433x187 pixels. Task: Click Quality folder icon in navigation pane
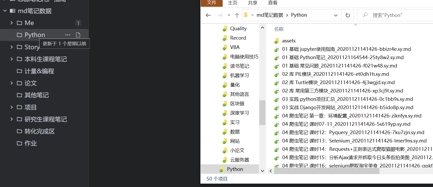[225, 29]
